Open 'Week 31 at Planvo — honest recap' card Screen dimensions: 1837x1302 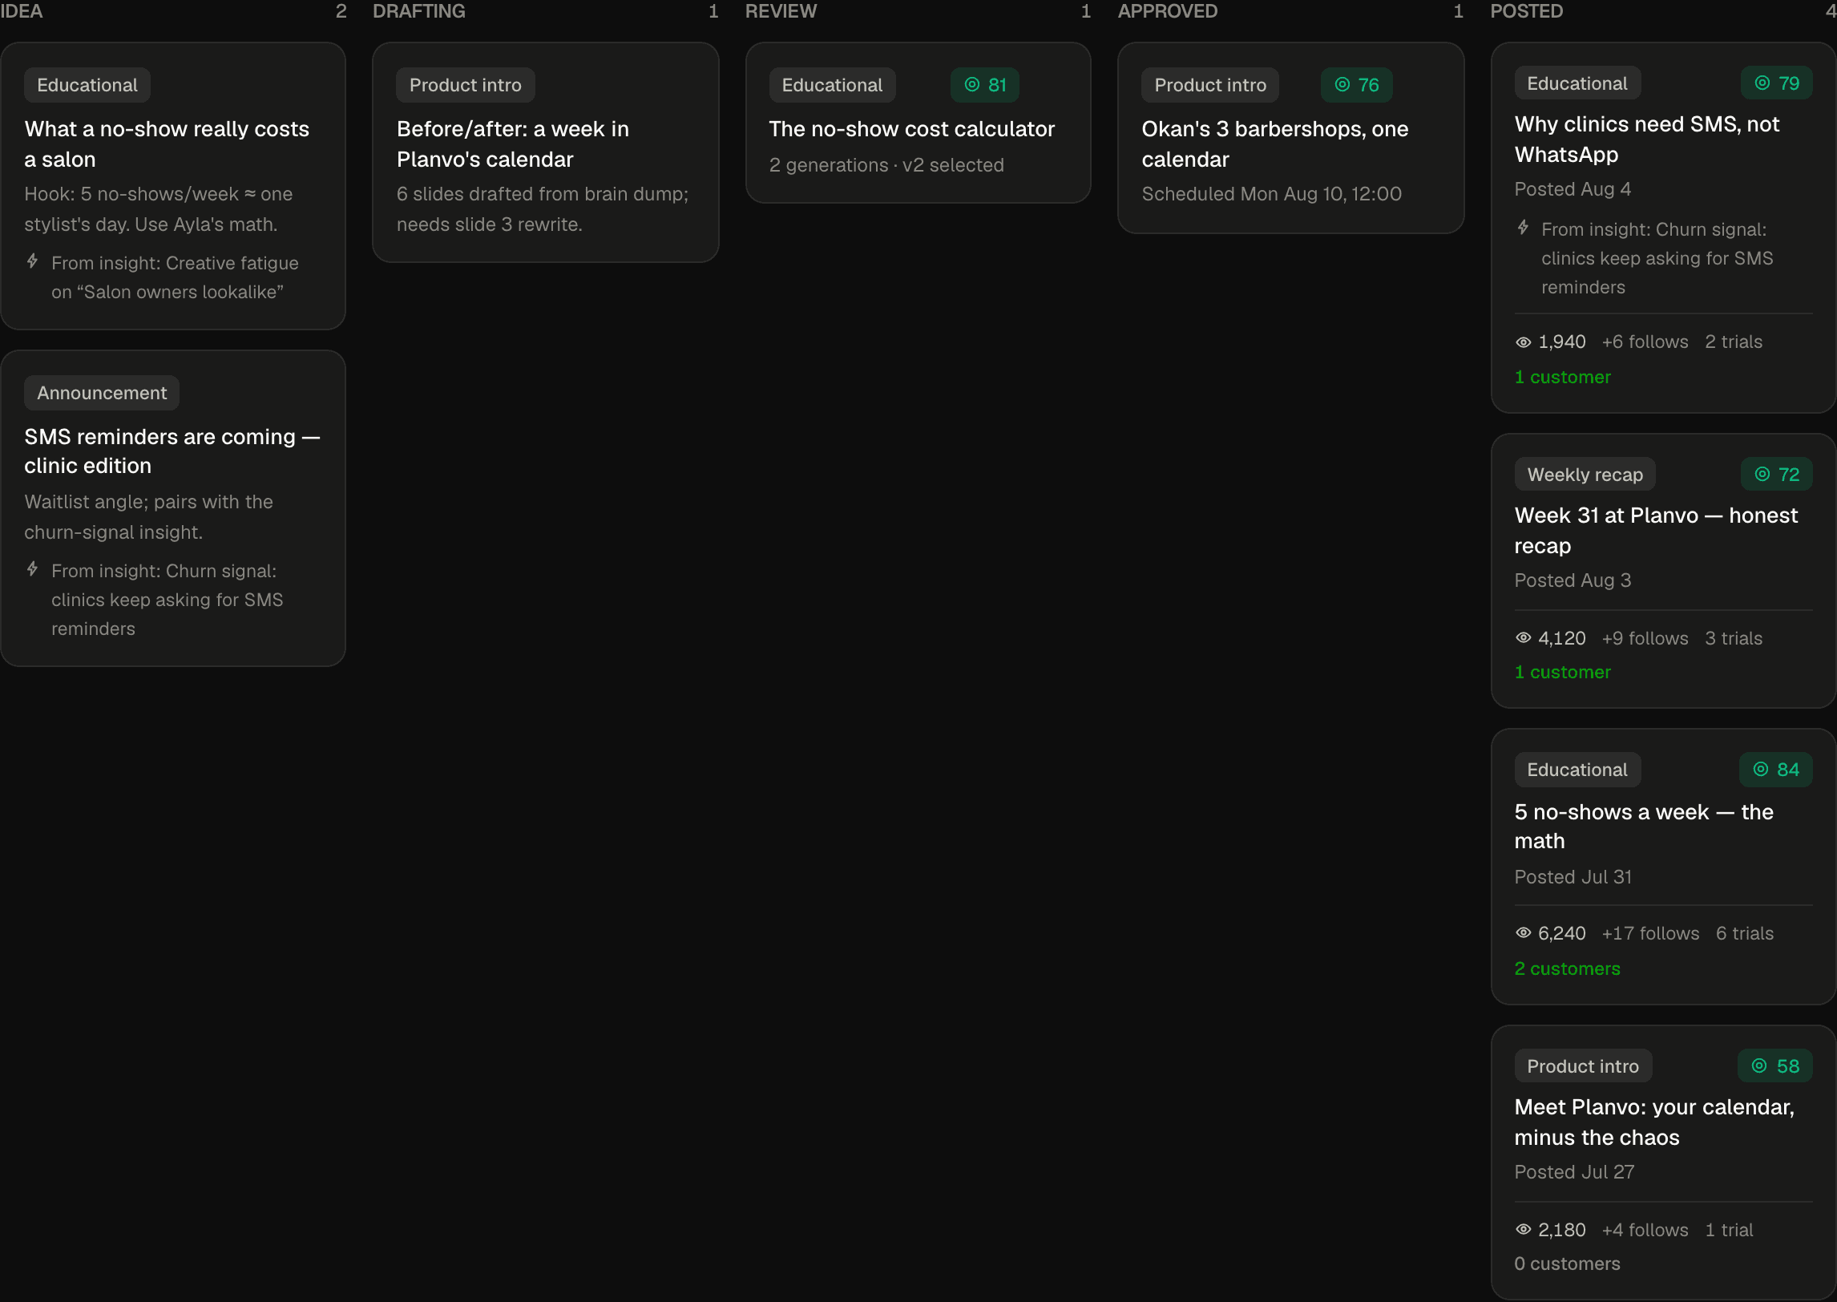(1664, 571)
